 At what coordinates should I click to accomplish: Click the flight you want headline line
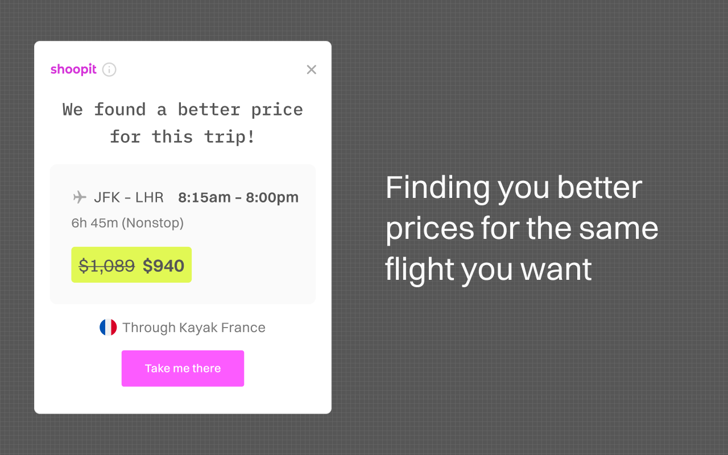pyautogui.click(x=488, y=269)
